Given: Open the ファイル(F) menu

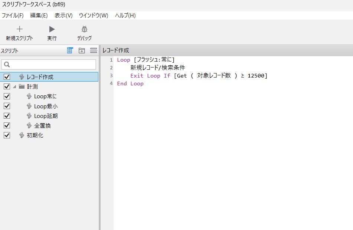Looking at the screenshot, I should (13, 15).
